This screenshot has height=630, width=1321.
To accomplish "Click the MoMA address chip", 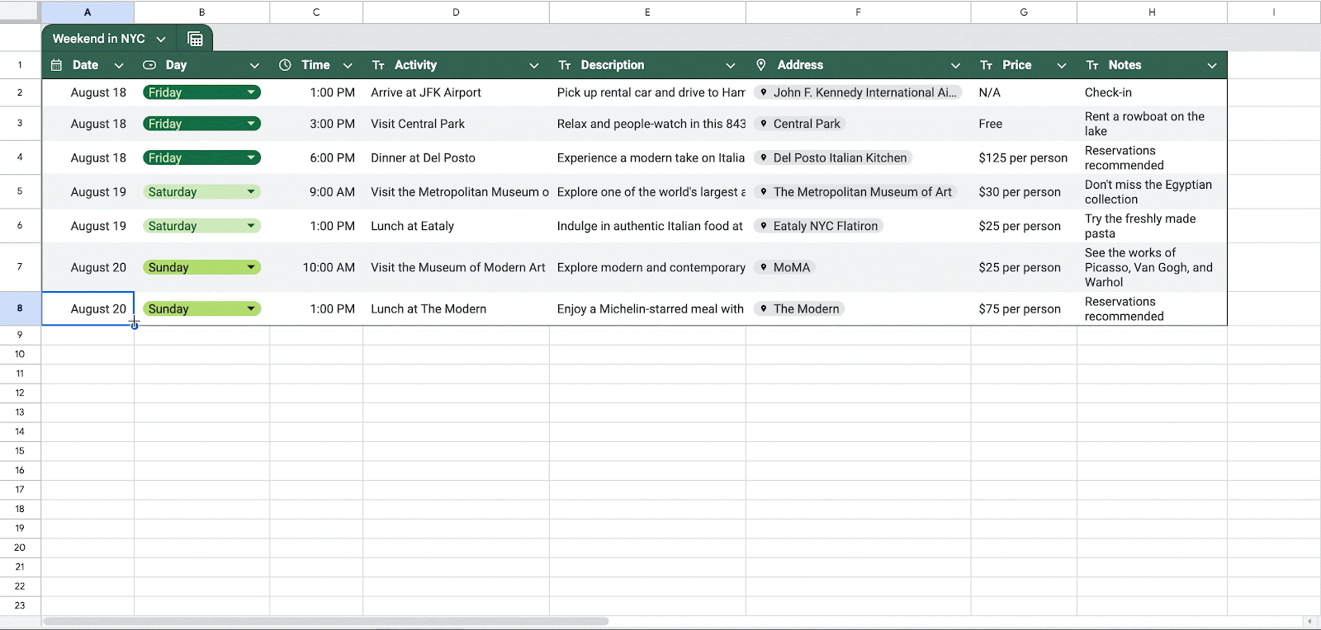I will [784, 267].
